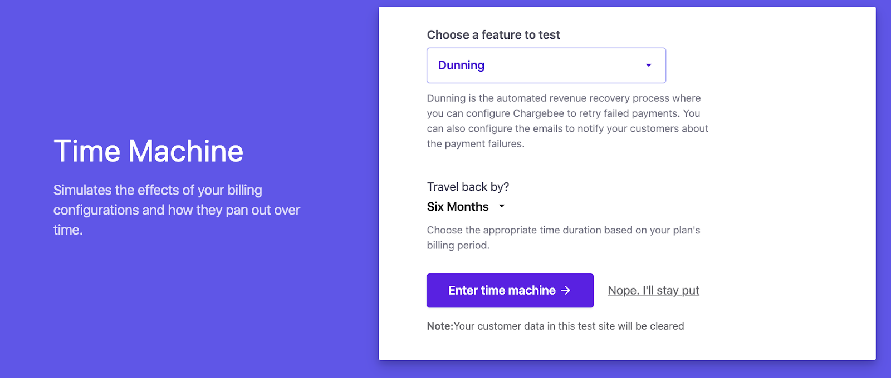
Task: Start the billing simulation
Action: [510, 290]
